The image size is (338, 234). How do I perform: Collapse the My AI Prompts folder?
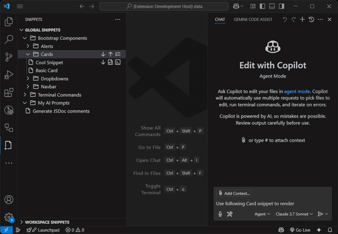[25, 103]
